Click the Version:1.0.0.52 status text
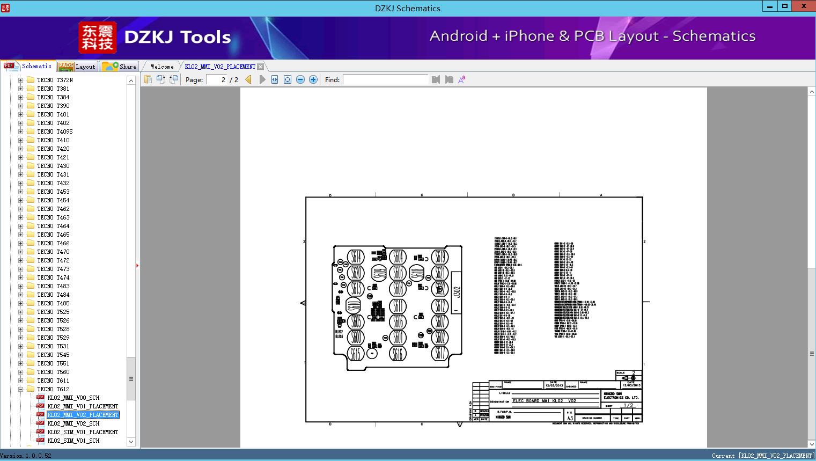Screen dimensions: 816x461 coord(26,456)
